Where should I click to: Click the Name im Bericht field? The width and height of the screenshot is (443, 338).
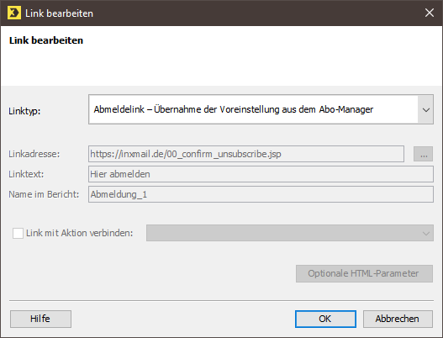(261, 194)
